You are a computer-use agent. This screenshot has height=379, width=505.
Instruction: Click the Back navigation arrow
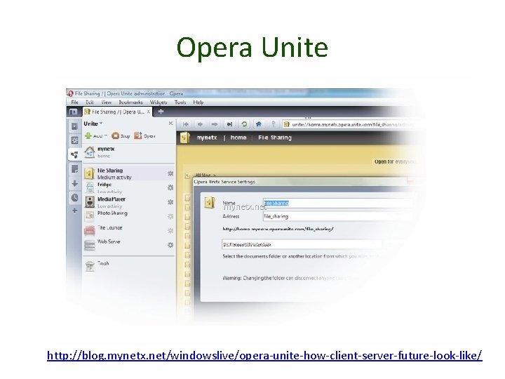coord(200,124)
